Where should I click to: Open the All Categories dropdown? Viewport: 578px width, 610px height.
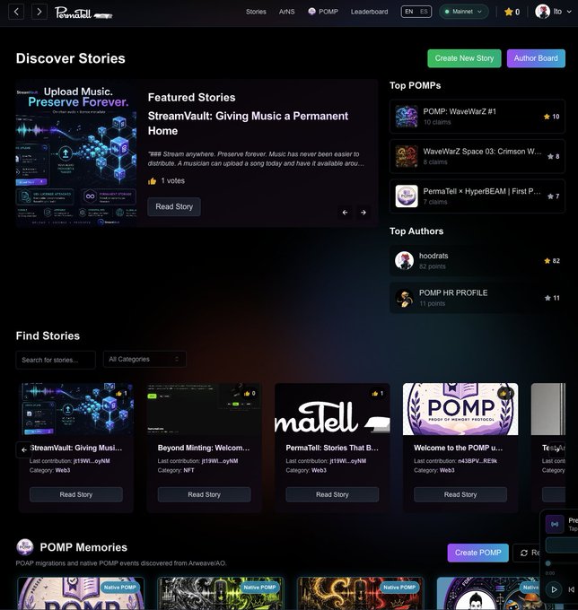[x=144, y=359]
